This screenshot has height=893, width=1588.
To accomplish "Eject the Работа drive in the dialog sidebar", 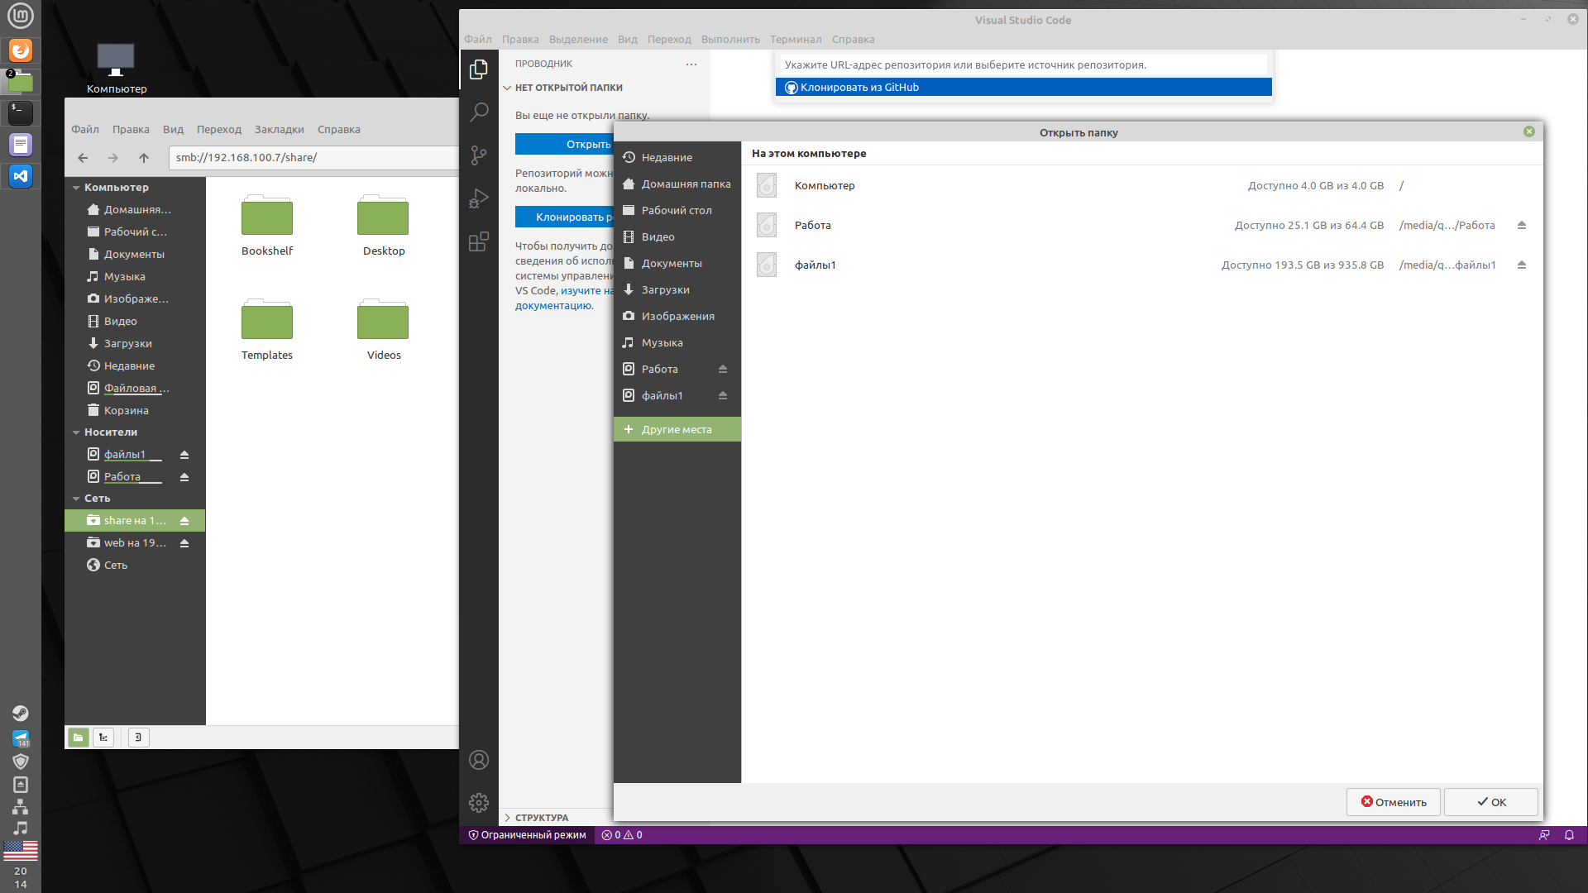I will click(723, 369).
